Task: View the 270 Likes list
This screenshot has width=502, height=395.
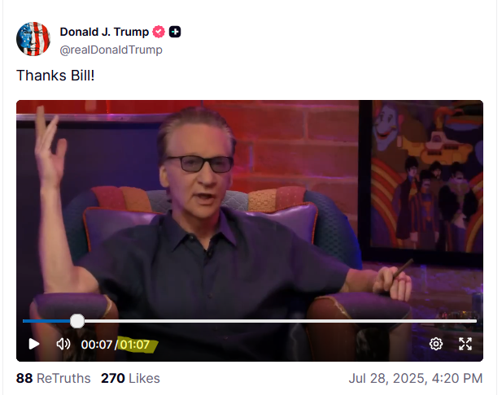Action: point(130,379)
